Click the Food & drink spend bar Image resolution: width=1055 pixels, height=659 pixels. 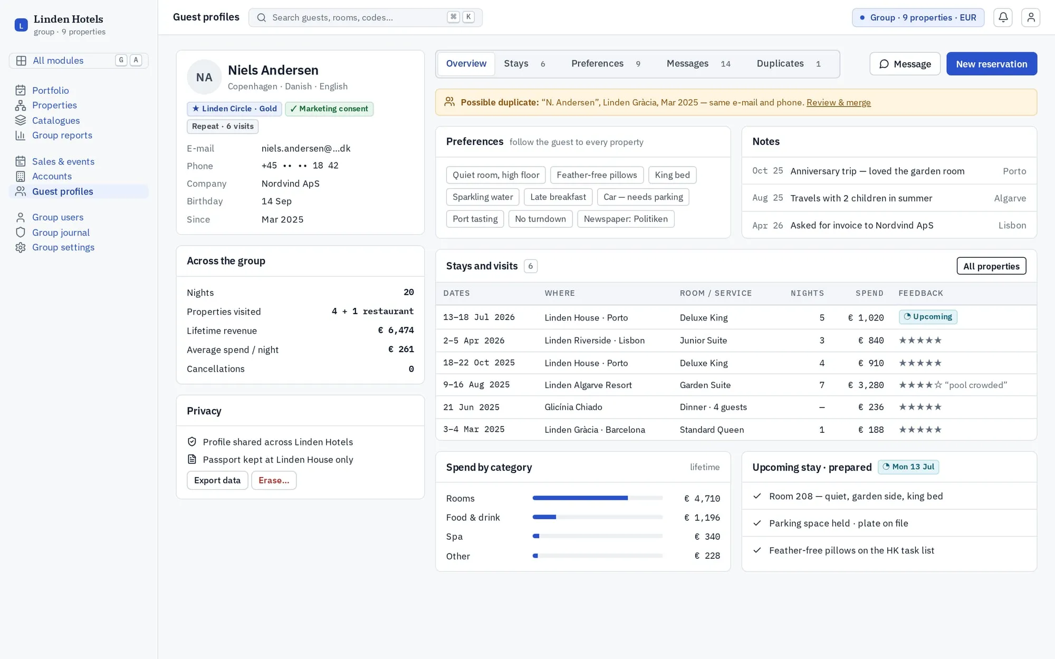click(x=597, y=517)
